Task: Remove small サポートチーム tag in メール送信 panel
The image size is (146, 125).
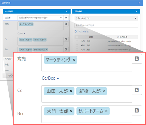Action: pyautogui.click(x=46, y=50)
